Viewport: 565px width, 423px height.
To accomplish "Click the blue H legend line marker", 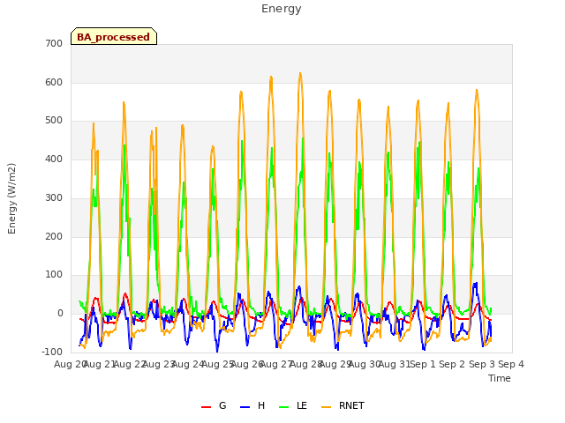I will (245, 407).
